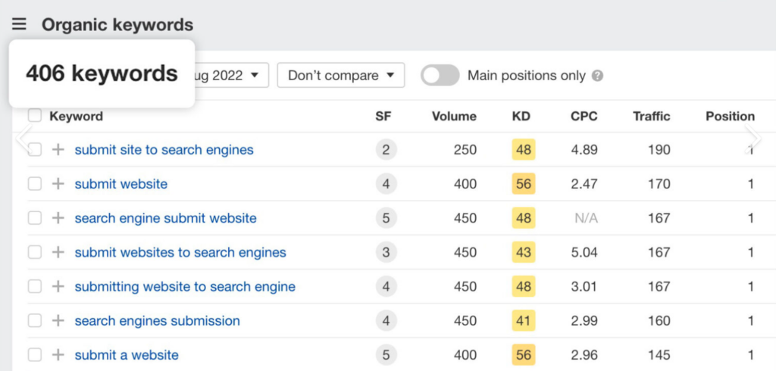Click plus icon for 'submit website' row
Screen dimensions: 776x371
click(58, 183)
